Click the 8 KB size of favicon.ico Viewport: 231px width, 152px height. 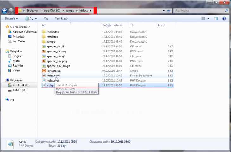click(x=171, y=71)
